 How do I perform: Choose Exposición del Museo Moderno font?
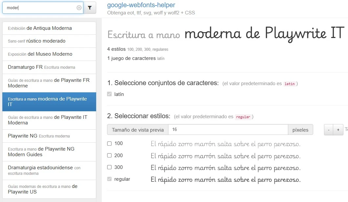[49, 54]
